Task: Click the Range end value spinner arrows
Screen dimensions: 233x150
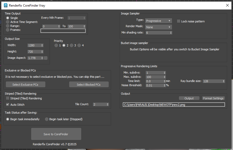Action: pos(84,26)
